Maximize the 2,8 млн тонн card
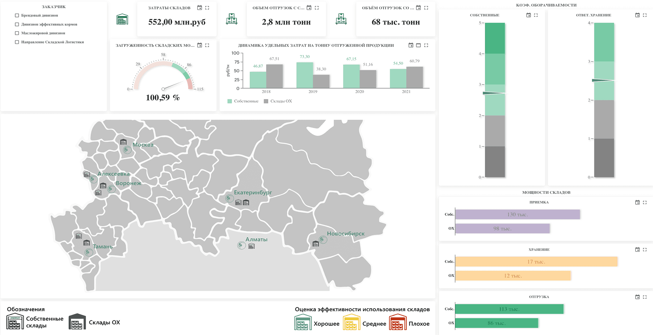The width and height of the screenshot is (653, 335). [x=317, y=8]
